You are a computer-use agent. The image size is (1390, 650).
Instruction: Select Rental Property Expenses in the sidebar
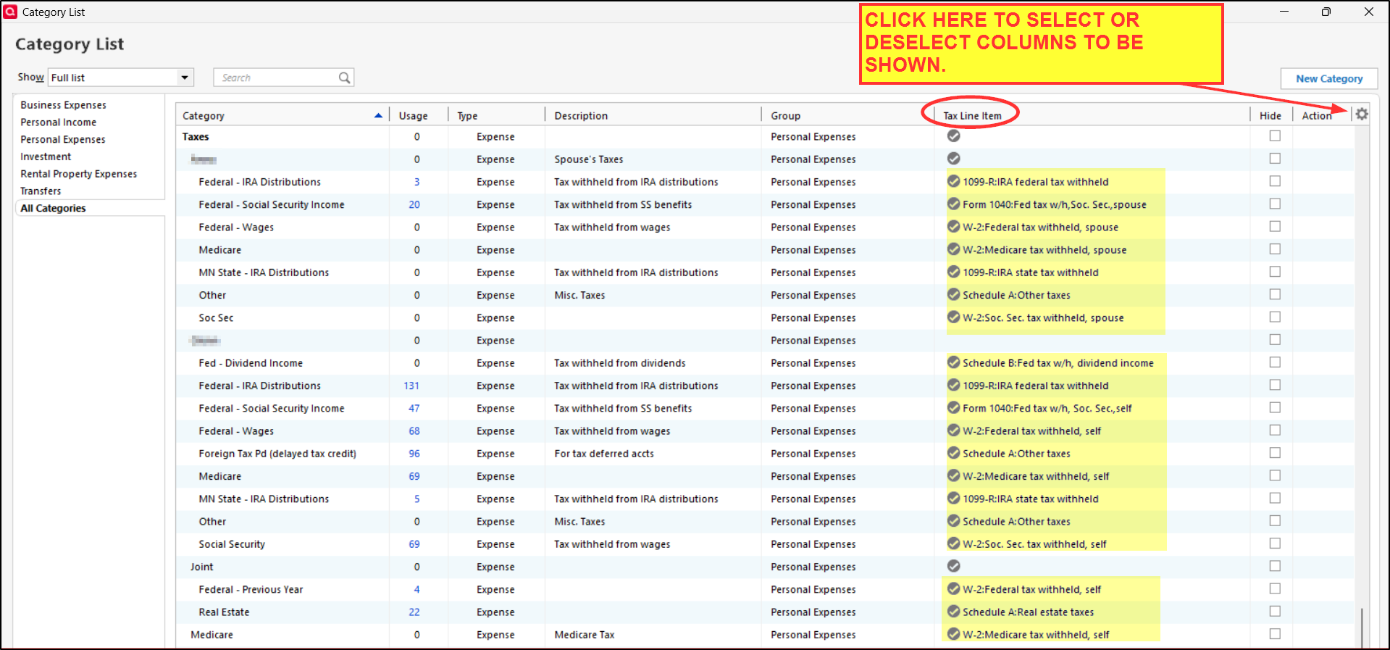click(78, 174)
